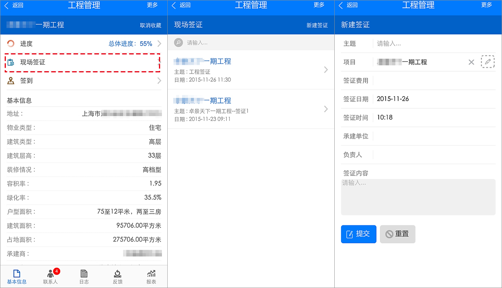Open 更多 menu on 新建签证 screen

coord(487,5)
